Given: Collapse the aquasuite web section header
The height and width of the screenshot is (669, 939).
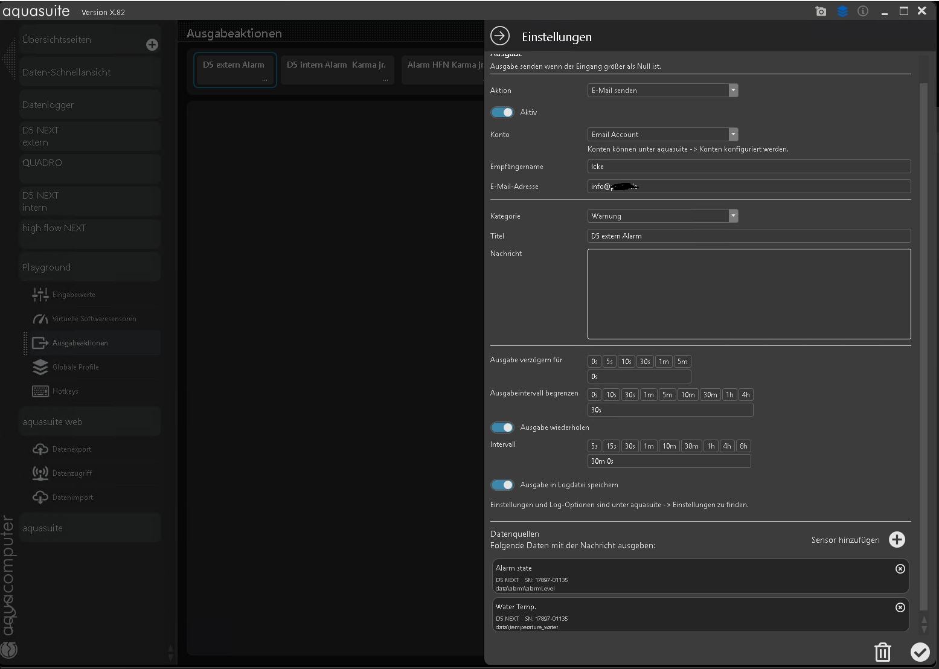Looking at the screenshot, I should (90, 421).
